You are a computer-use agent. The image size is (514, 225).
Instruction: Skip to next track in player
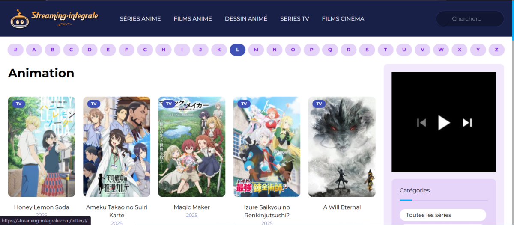pyautogui.click(x=467, y=123)
